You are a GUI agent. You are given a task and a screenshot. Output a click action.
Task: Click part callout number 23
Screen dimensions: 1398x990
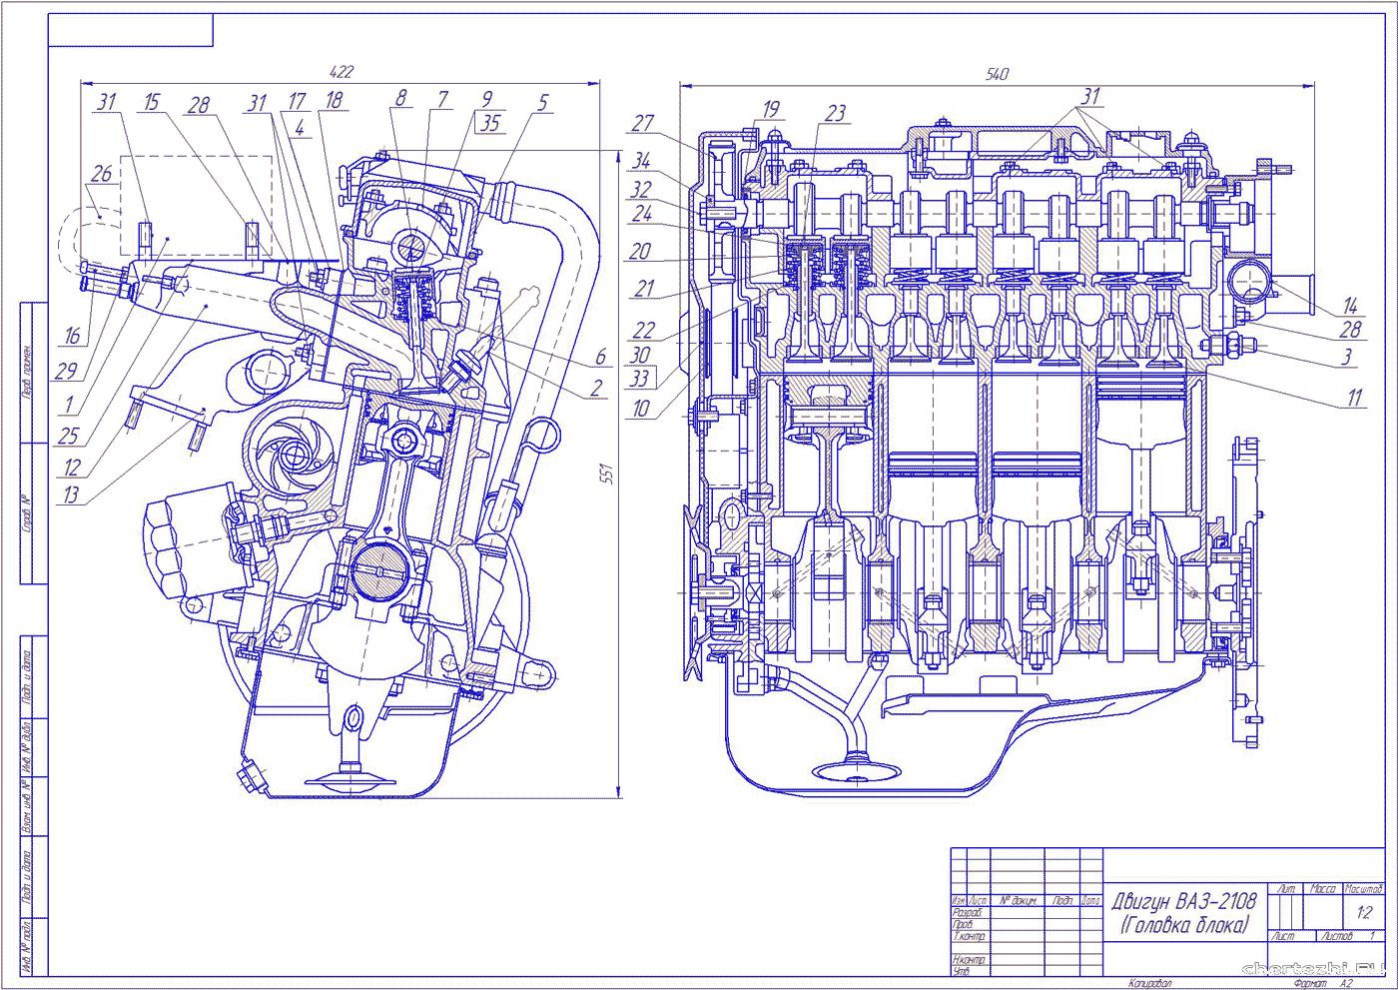click(x=835, y=114)
